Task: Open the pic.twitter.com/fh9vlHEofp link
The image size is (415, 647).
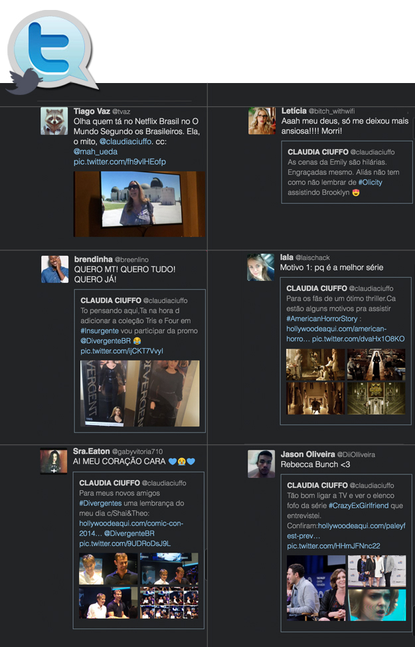Action: pyautogui.click(x=120, y=162)
